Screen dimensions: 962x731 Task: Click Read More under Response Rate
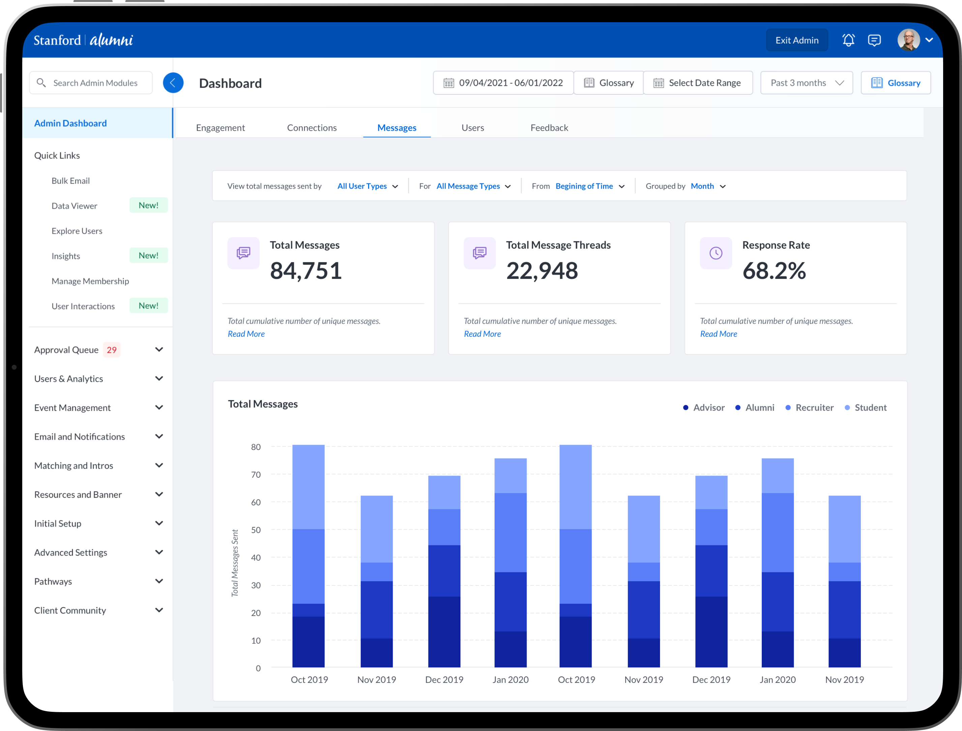(x=718, y=334)
